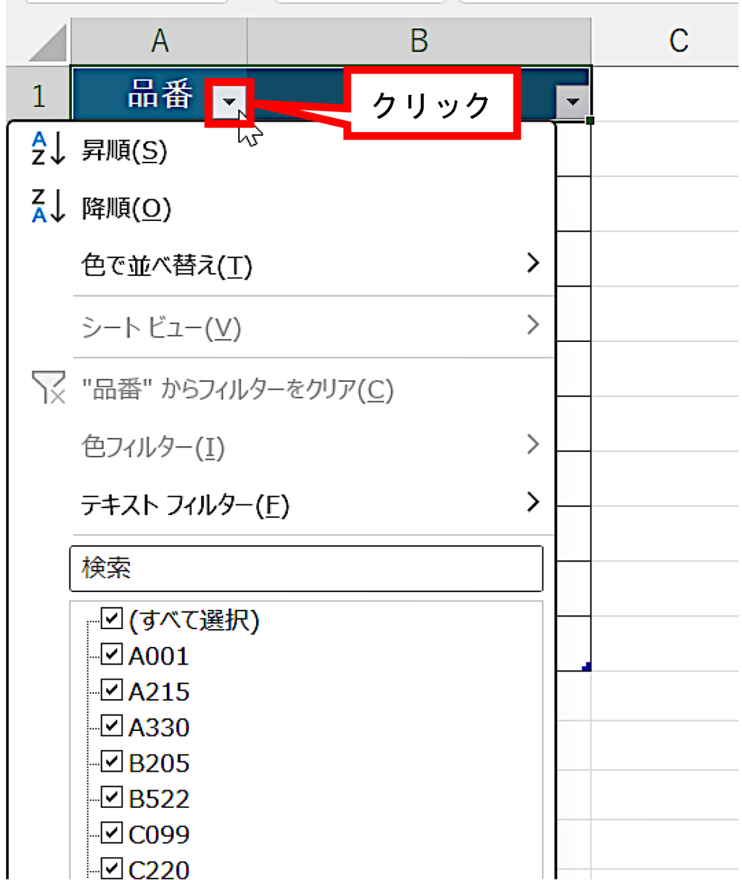Open the 品番 column filter dropdown
742x880 pixels.
click(x=229, y=102)
